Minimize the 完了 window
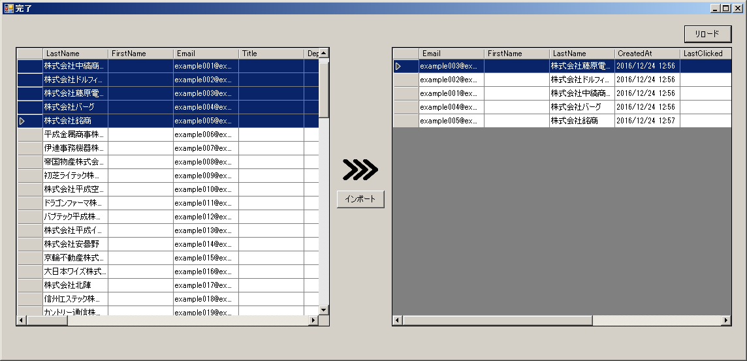Screen dimensions: 747x361 pos(716,8)
